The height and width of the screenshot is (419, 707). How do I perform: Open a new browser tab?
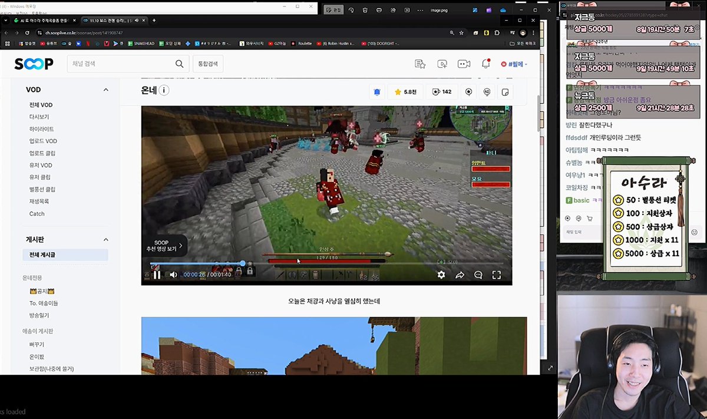[x=154, y=21]
